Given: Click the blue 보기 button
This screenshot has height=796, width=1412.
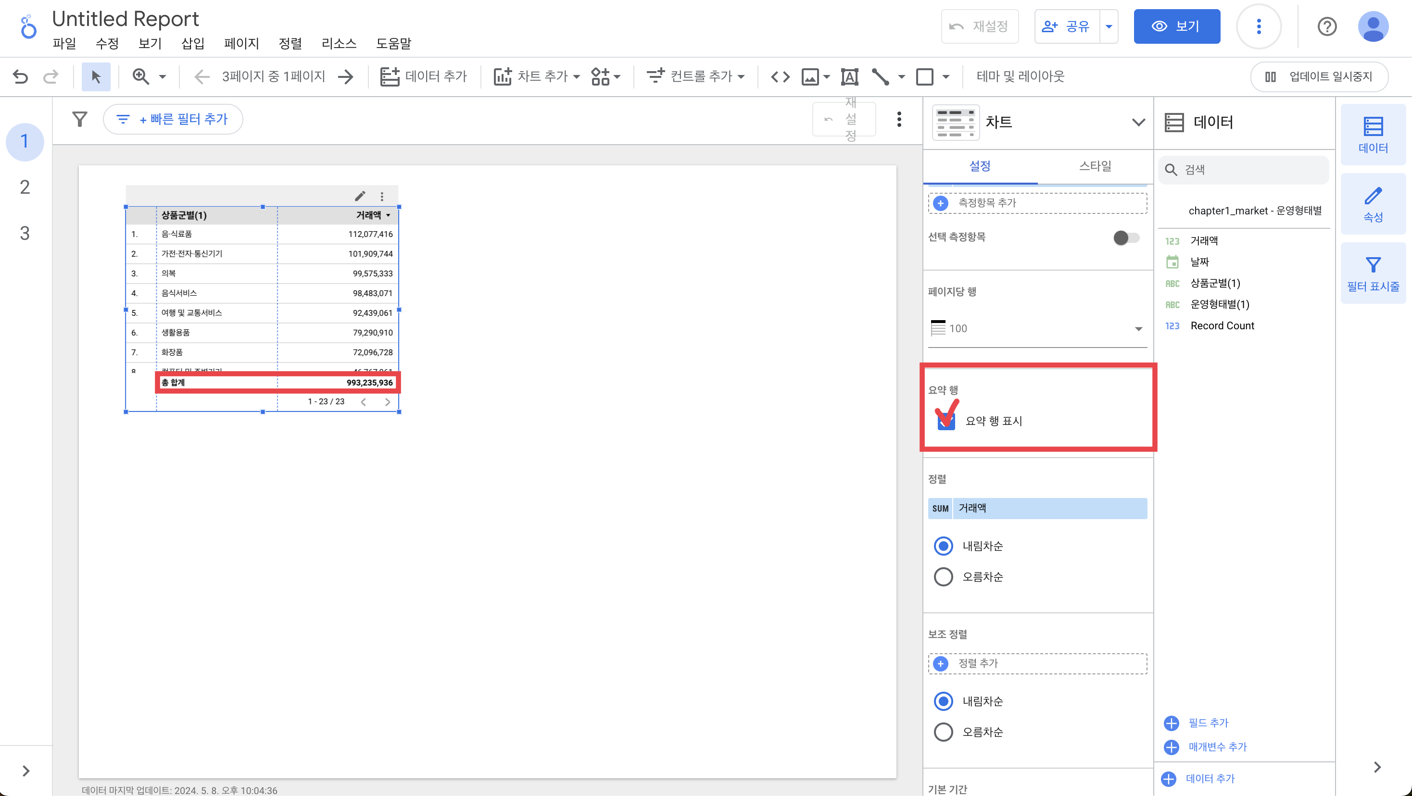Looking at the screenshot, I should (x=1176, y=26).
